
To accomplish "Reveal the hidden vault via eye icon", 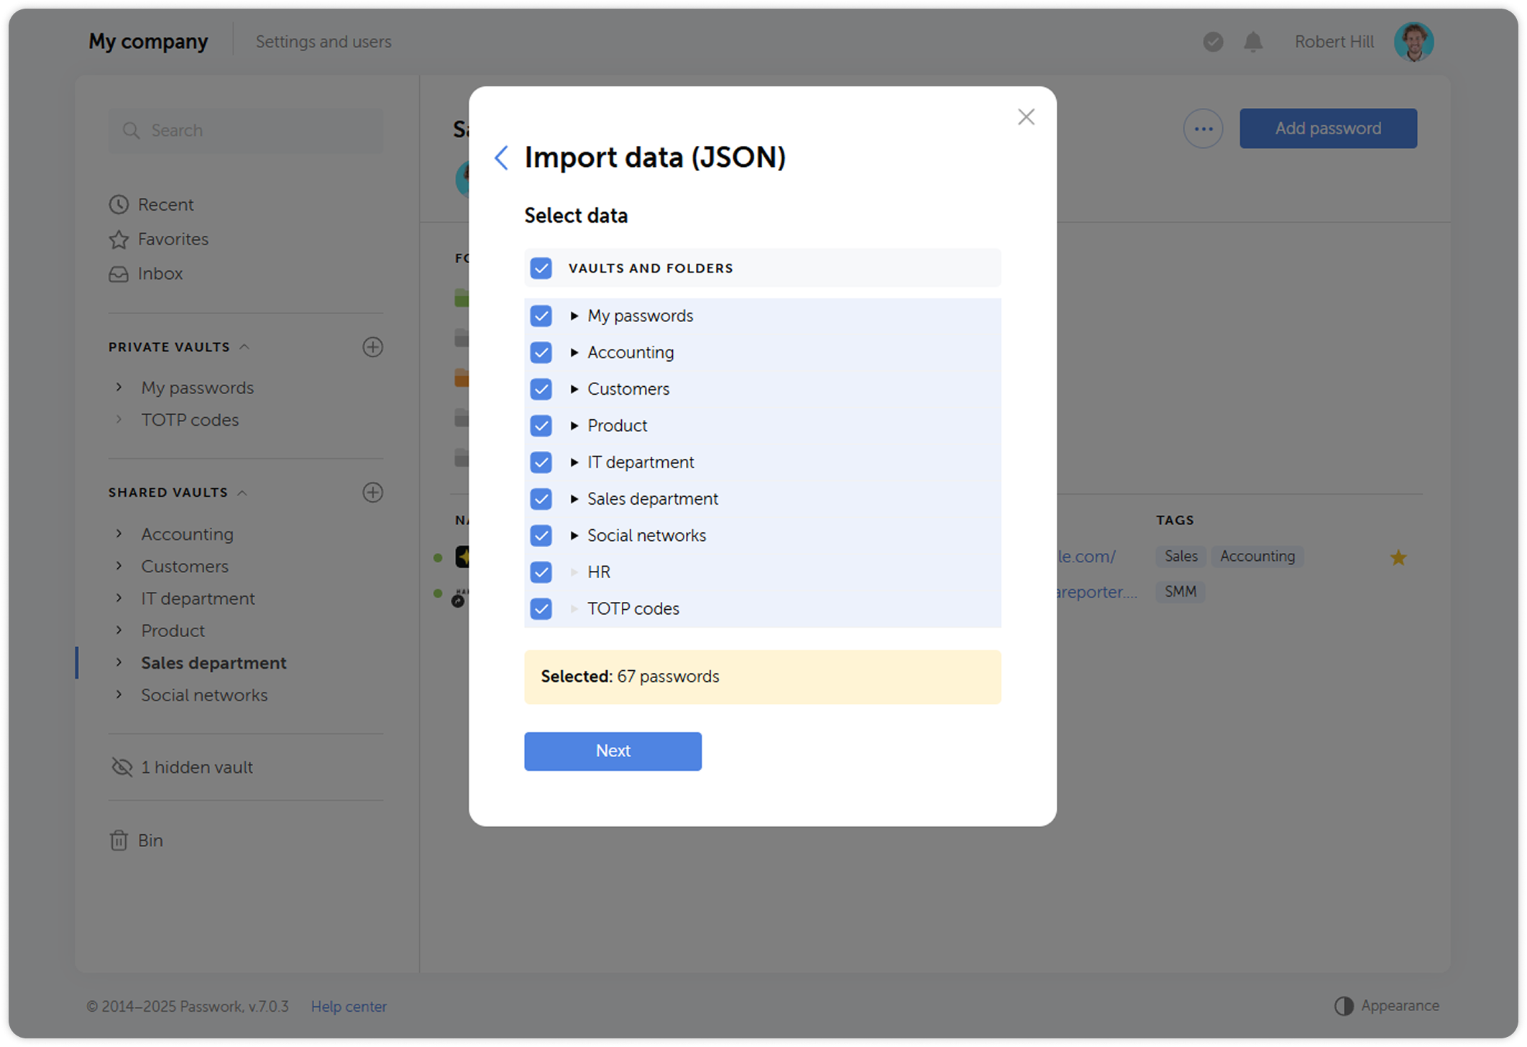I will click(x=121, y=767).
